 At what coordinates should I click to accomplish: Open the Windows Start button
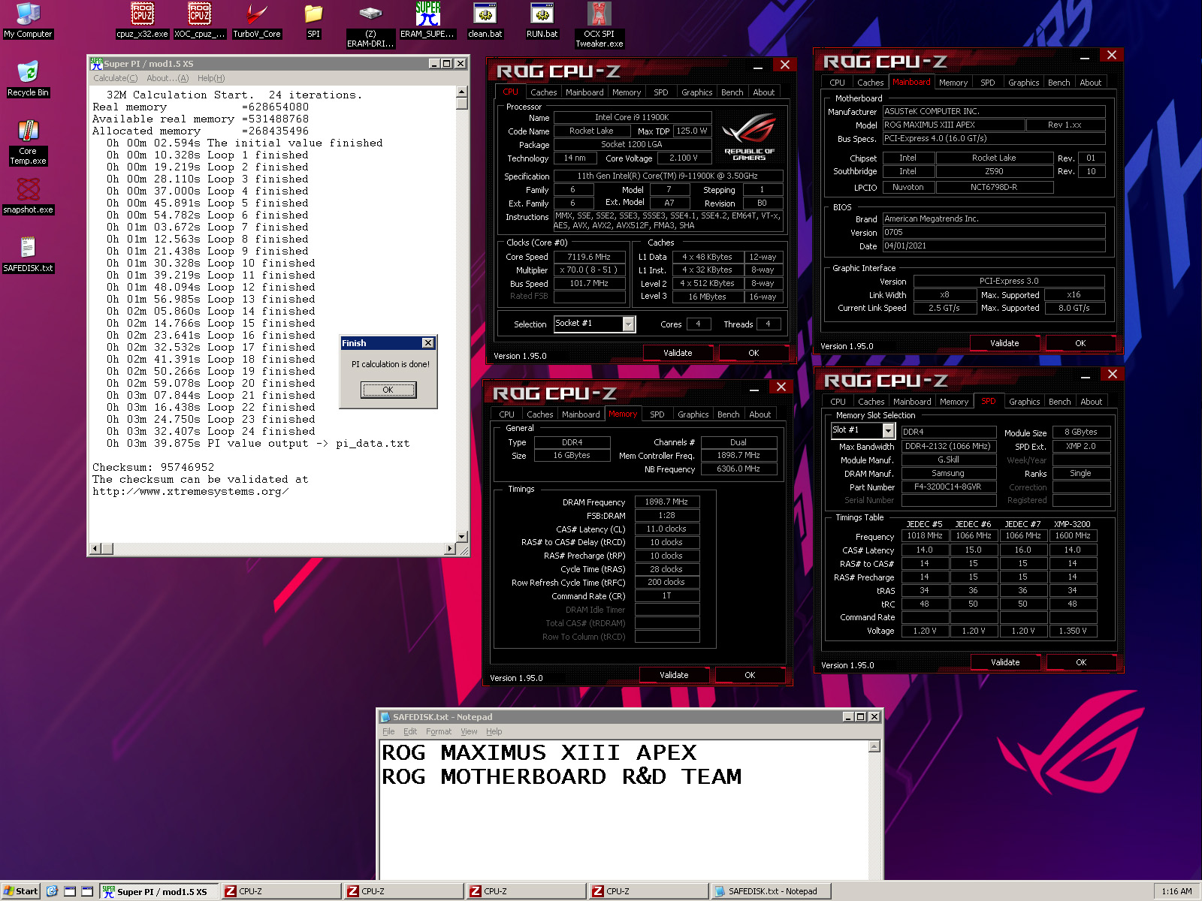pyautogui.click(x=20, y=891)
